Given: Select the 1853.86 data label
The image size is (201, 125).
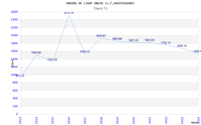Looking at the screenshot, I should tap(117, 39).
